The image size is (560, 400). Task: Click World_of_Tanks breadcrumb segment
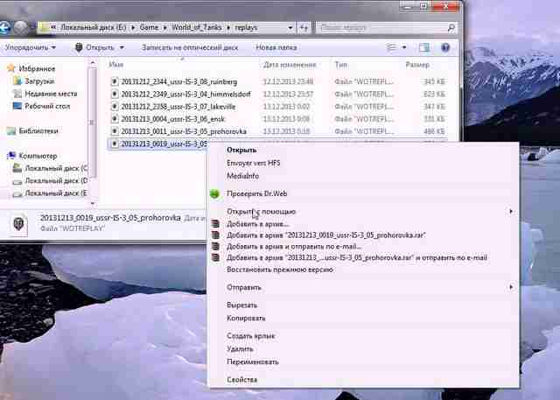196,27
